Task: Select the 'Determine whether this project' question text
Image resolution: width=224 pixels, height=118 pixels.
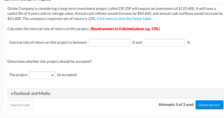Action: 49,61
